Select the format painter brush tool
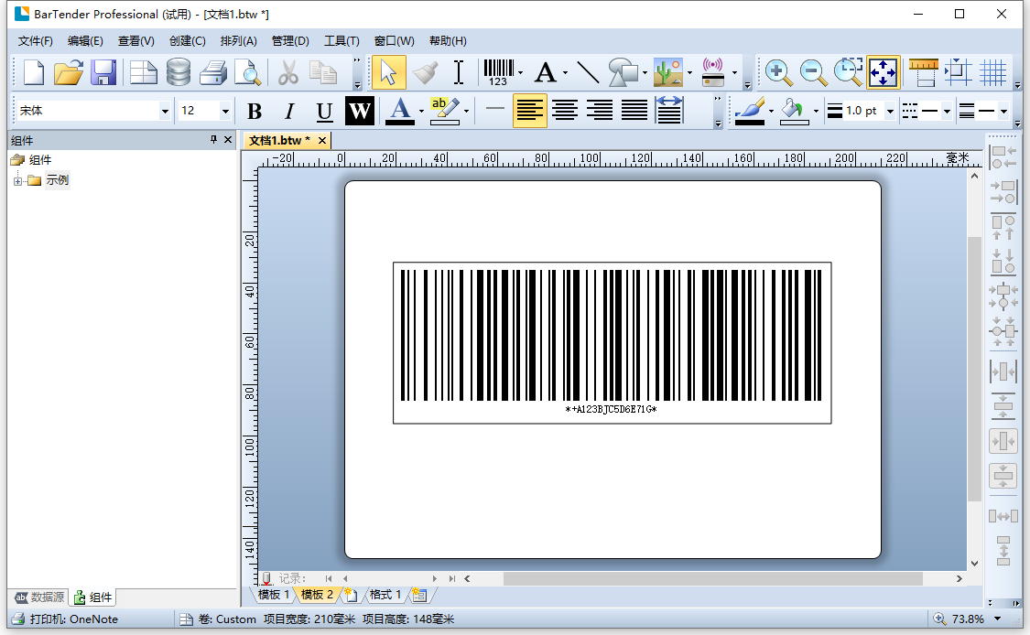 tap(424, 72)
